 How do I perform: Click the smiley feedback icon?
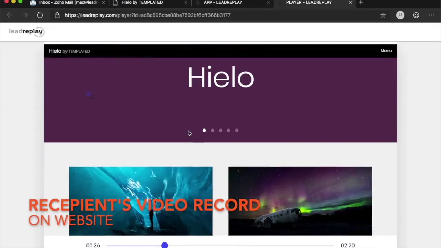(x=416, y=15)
